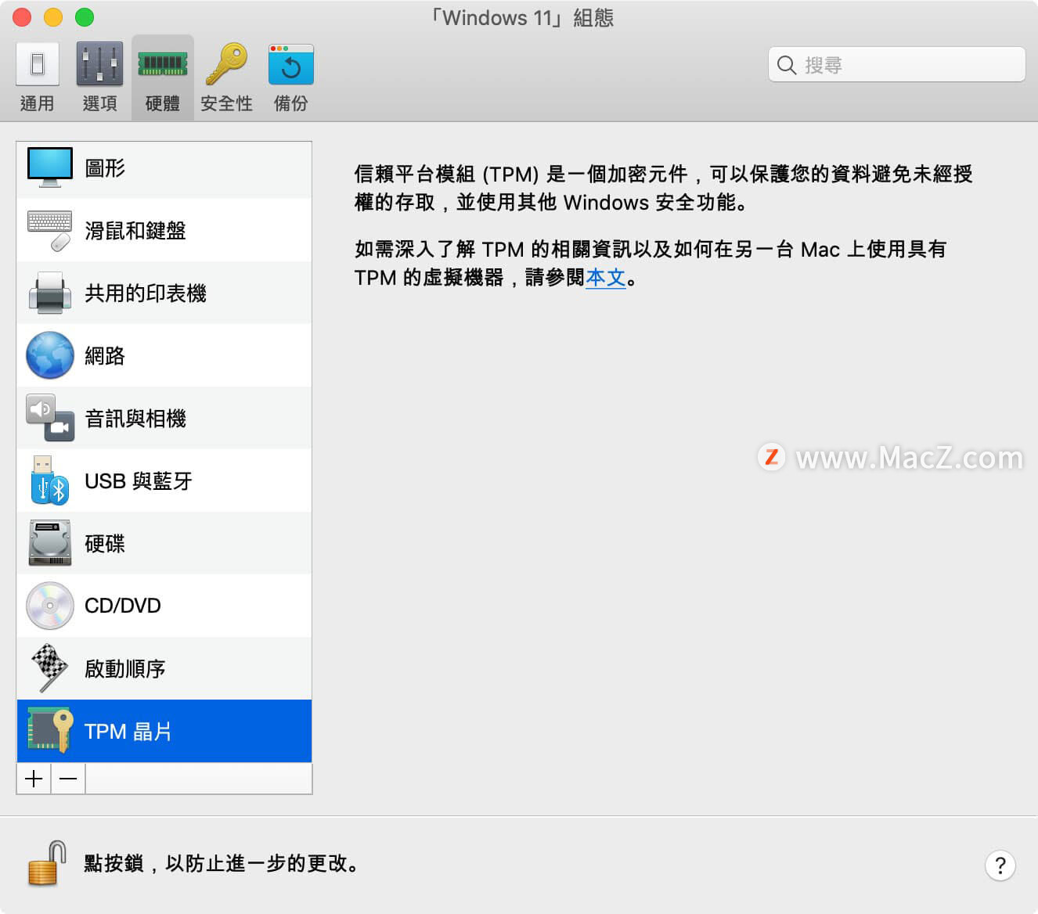Minimize the window with yellow button
1038x914 pixels.
pos(53,16)
